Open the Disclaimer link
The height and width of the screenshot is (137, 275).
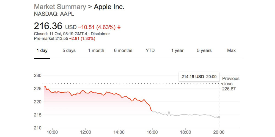click(x=100, y=34)
